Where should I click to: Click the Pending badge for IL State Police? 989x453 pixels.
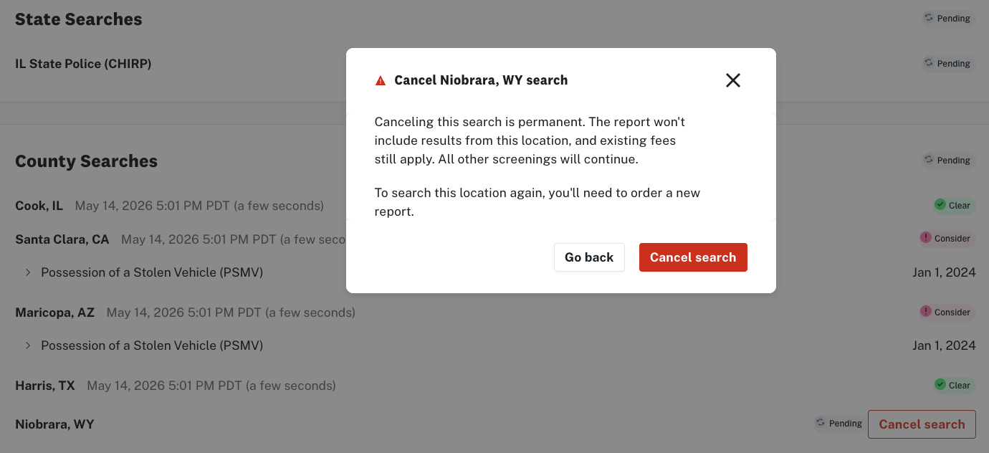pos(948,64)
